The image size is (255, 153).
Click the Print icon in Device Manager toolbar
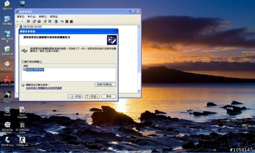tap(39, 22)
